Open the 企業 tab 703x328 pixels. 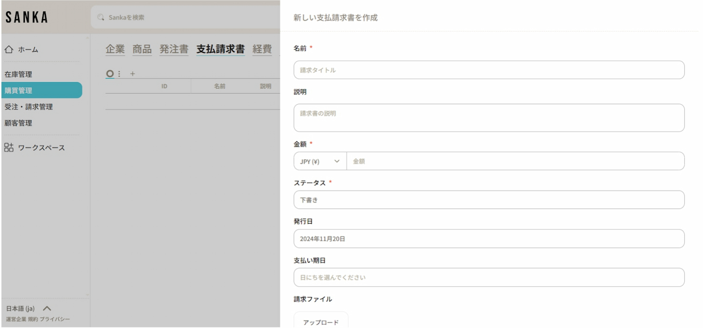point(115,49)
